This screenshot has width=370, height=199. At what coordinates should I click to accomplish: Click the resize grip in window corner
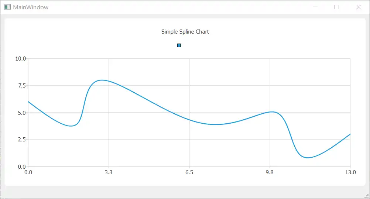pyautogui.click(x=367, y=196)
